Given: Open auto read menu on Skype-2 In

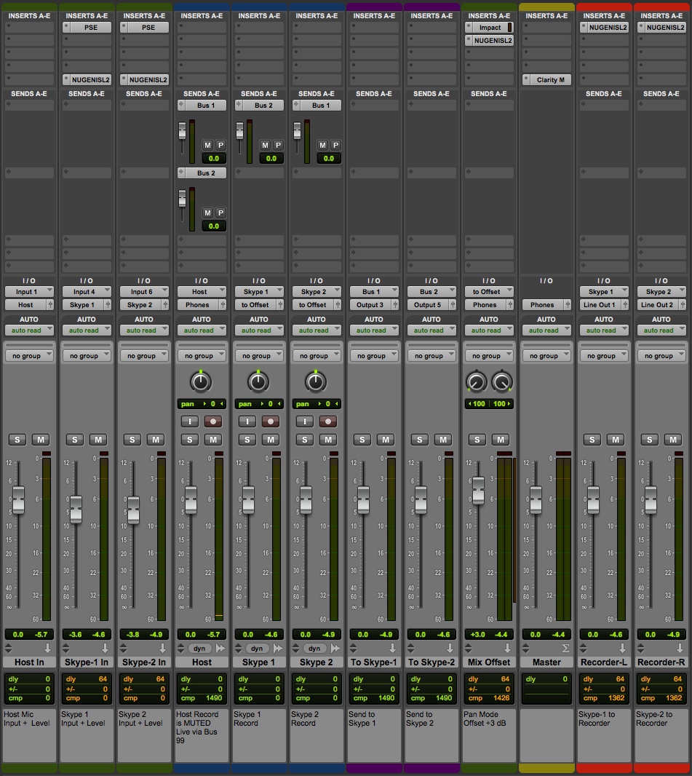Looking at the screenshot, I should [144, 330].
